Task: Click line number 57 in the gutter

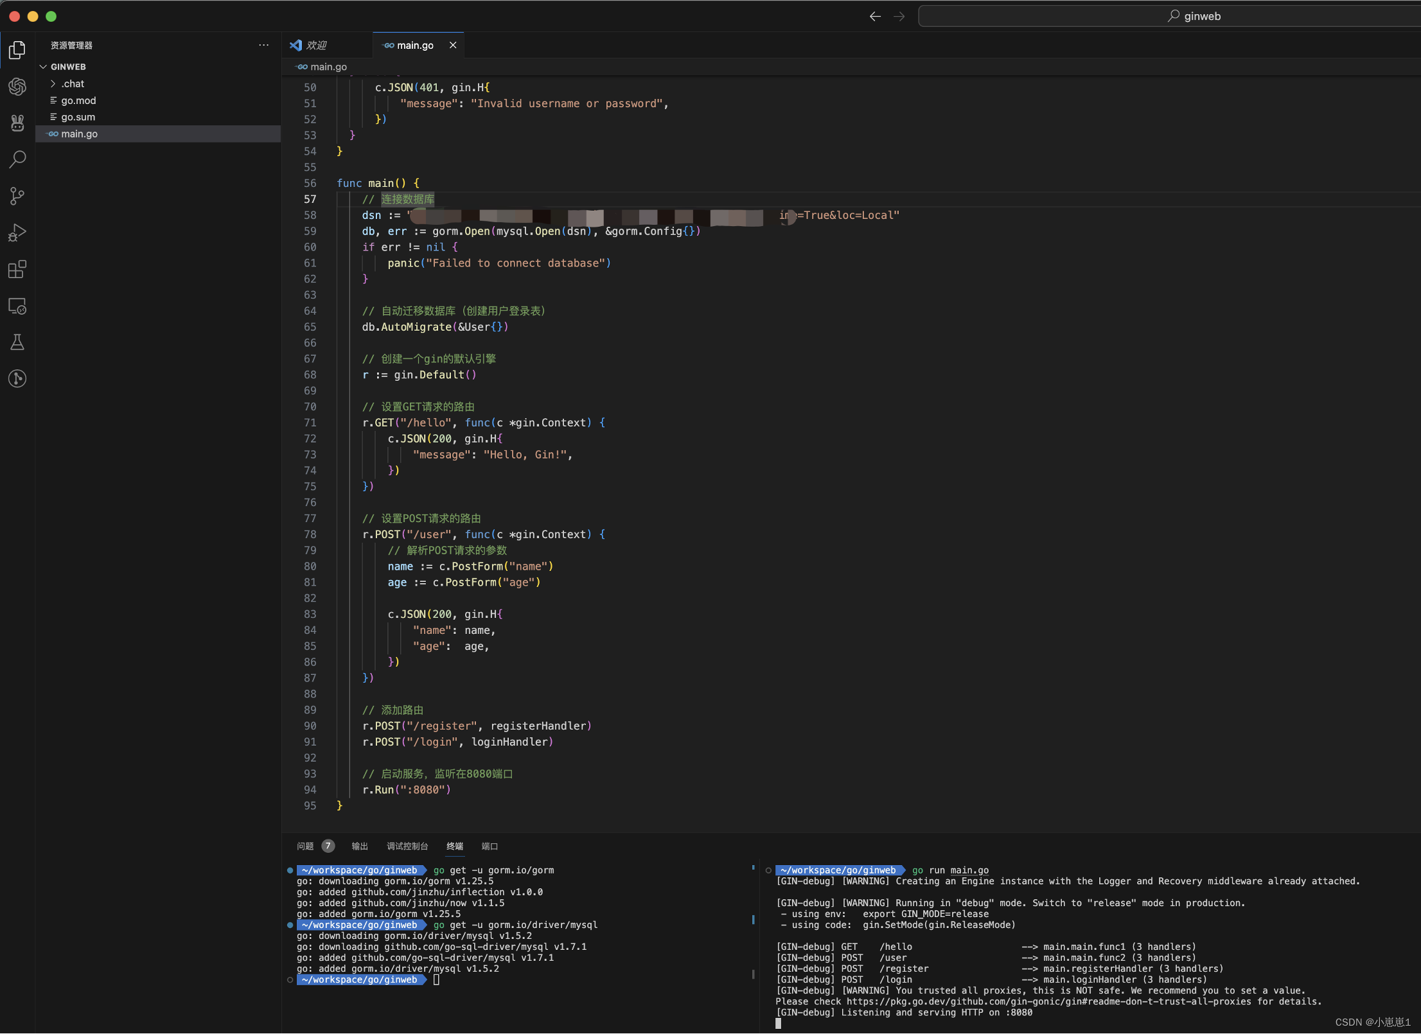Action: [310, 199]
